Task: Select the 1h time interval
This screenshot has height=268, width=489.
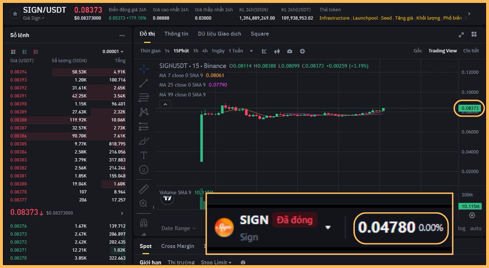Action: [x=196, y=51]
